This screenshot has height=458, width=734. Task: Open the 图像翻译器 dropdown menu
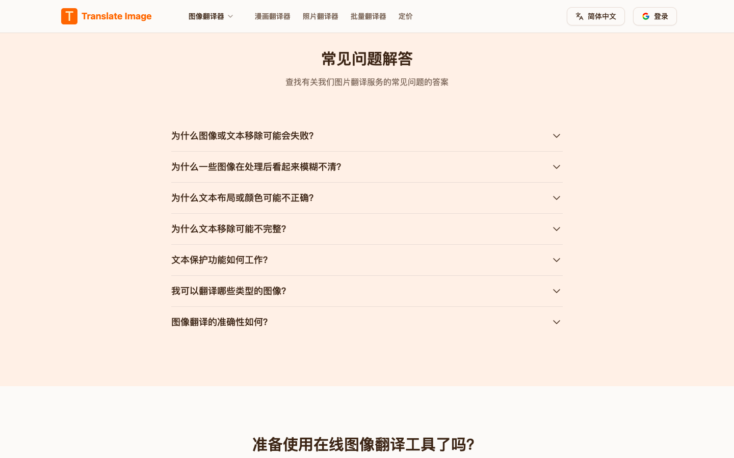[x=211, y=16]
